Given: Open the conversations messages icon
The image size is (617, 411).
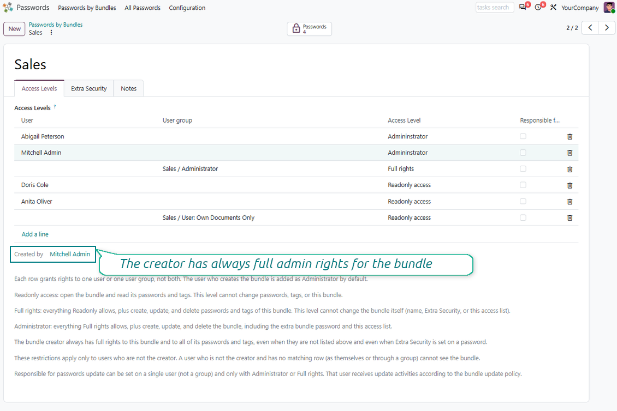Looking at the screenshot, I should pos(523,8).
